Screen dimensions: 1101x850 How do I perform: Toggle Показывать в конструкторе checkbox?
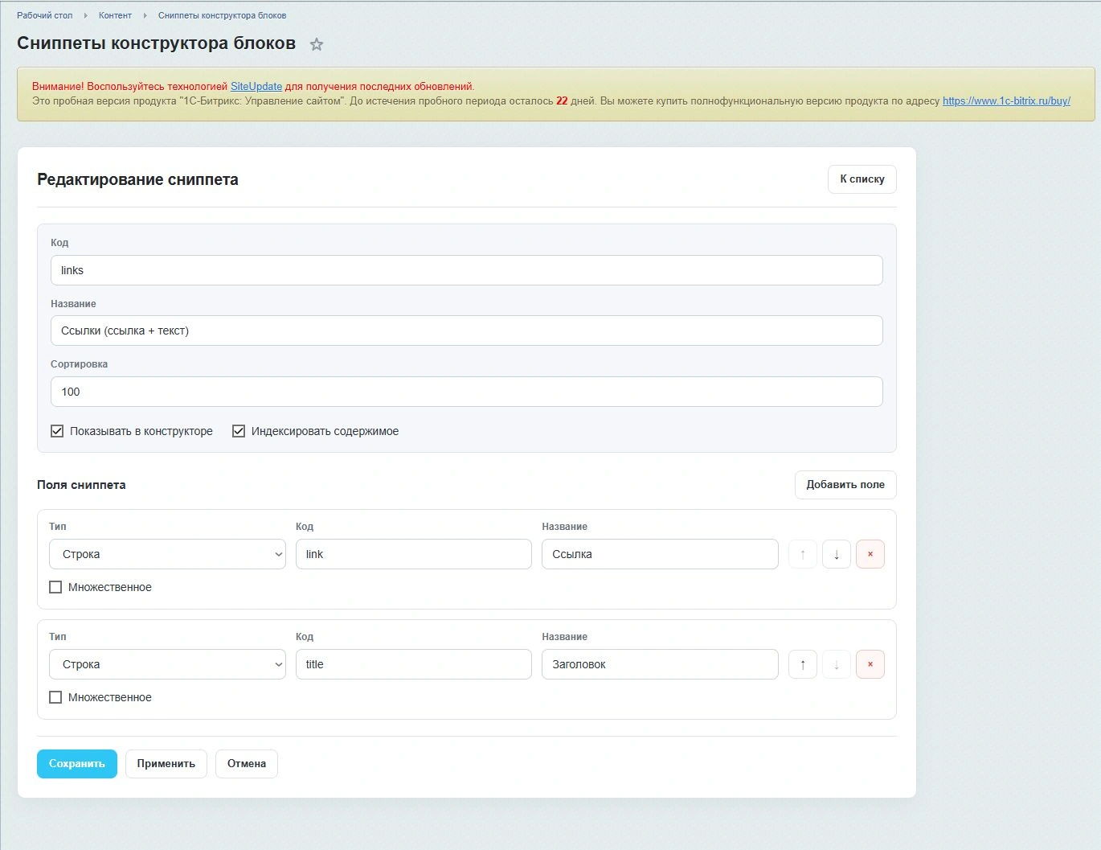tap(57, 431)
